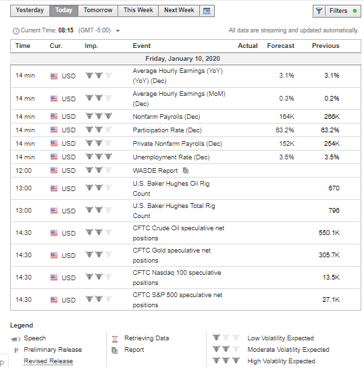
Task: Open the calendar date picker icon
Action: 207,11
